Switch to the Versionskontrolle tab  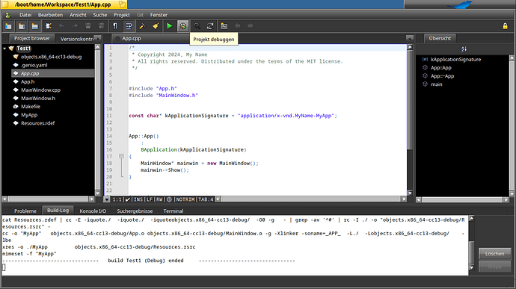(x=77, y=39)
